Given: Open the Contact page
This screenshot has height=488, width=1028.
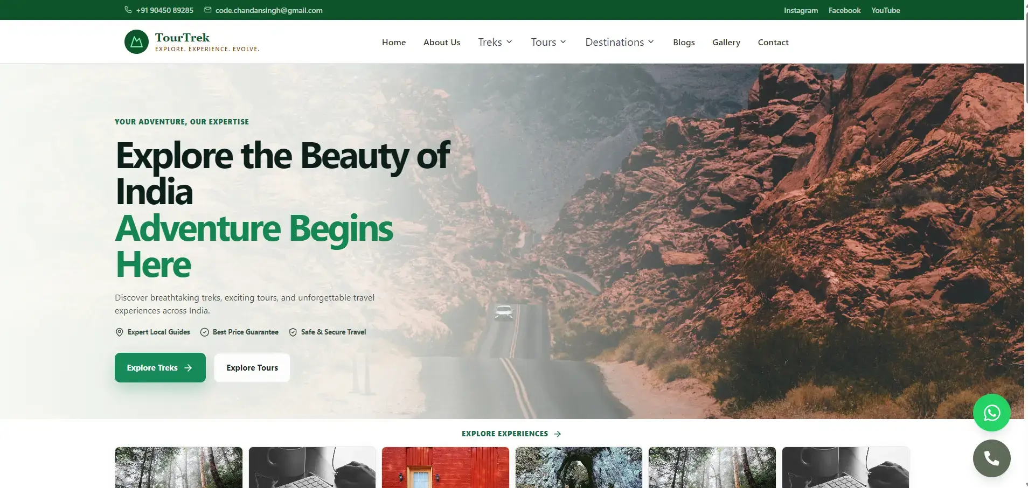Looking at the screenshot, I should pos(773,42).
